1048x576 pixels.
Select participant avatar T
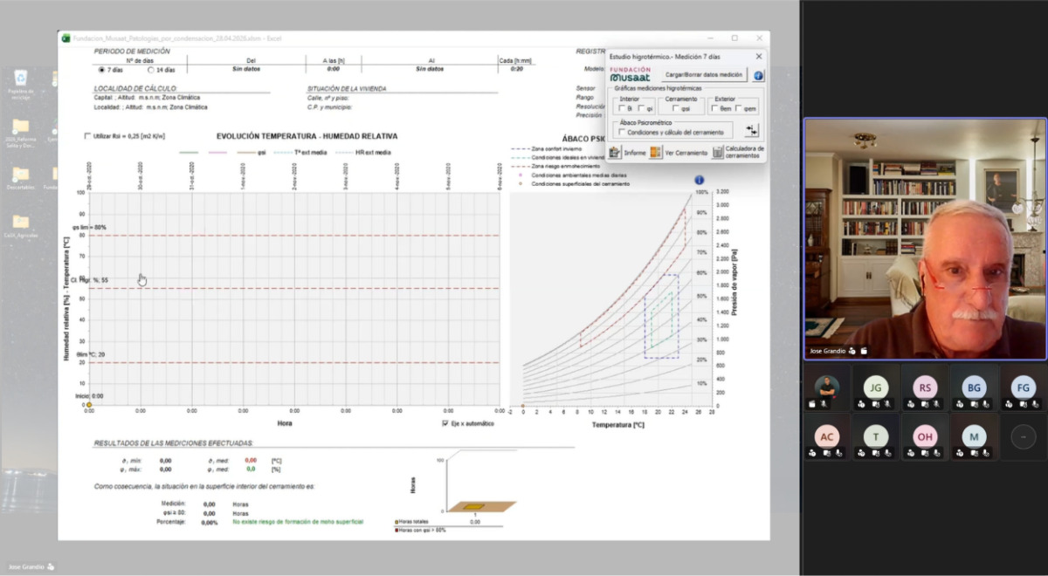pyautogui.click(x=876, y=435)
